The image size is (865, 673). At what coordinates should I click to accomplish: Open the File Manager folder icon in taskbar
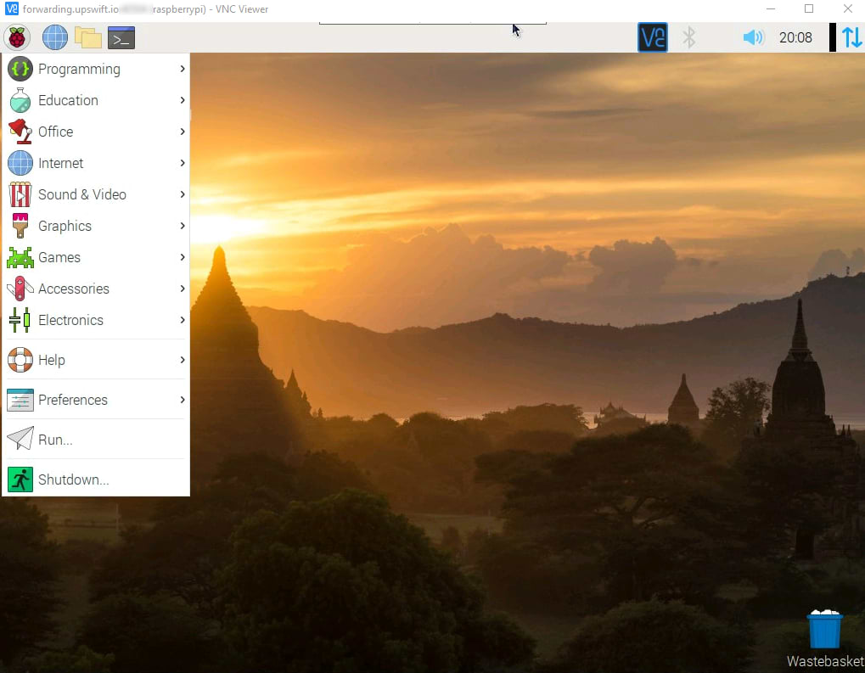(x=87, y=37)
